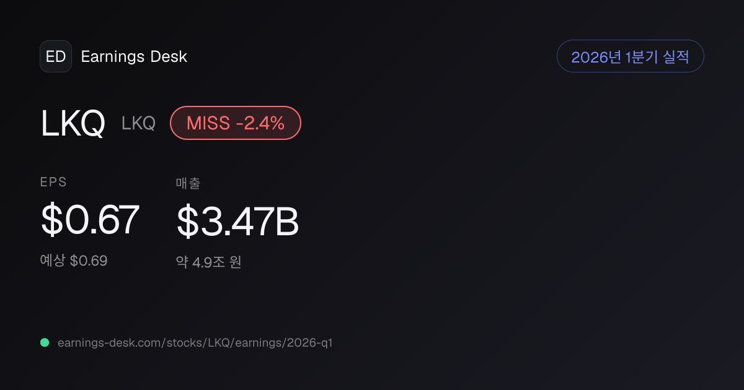
Task: Click the 매출 revenue label
Action: [188, 183]
